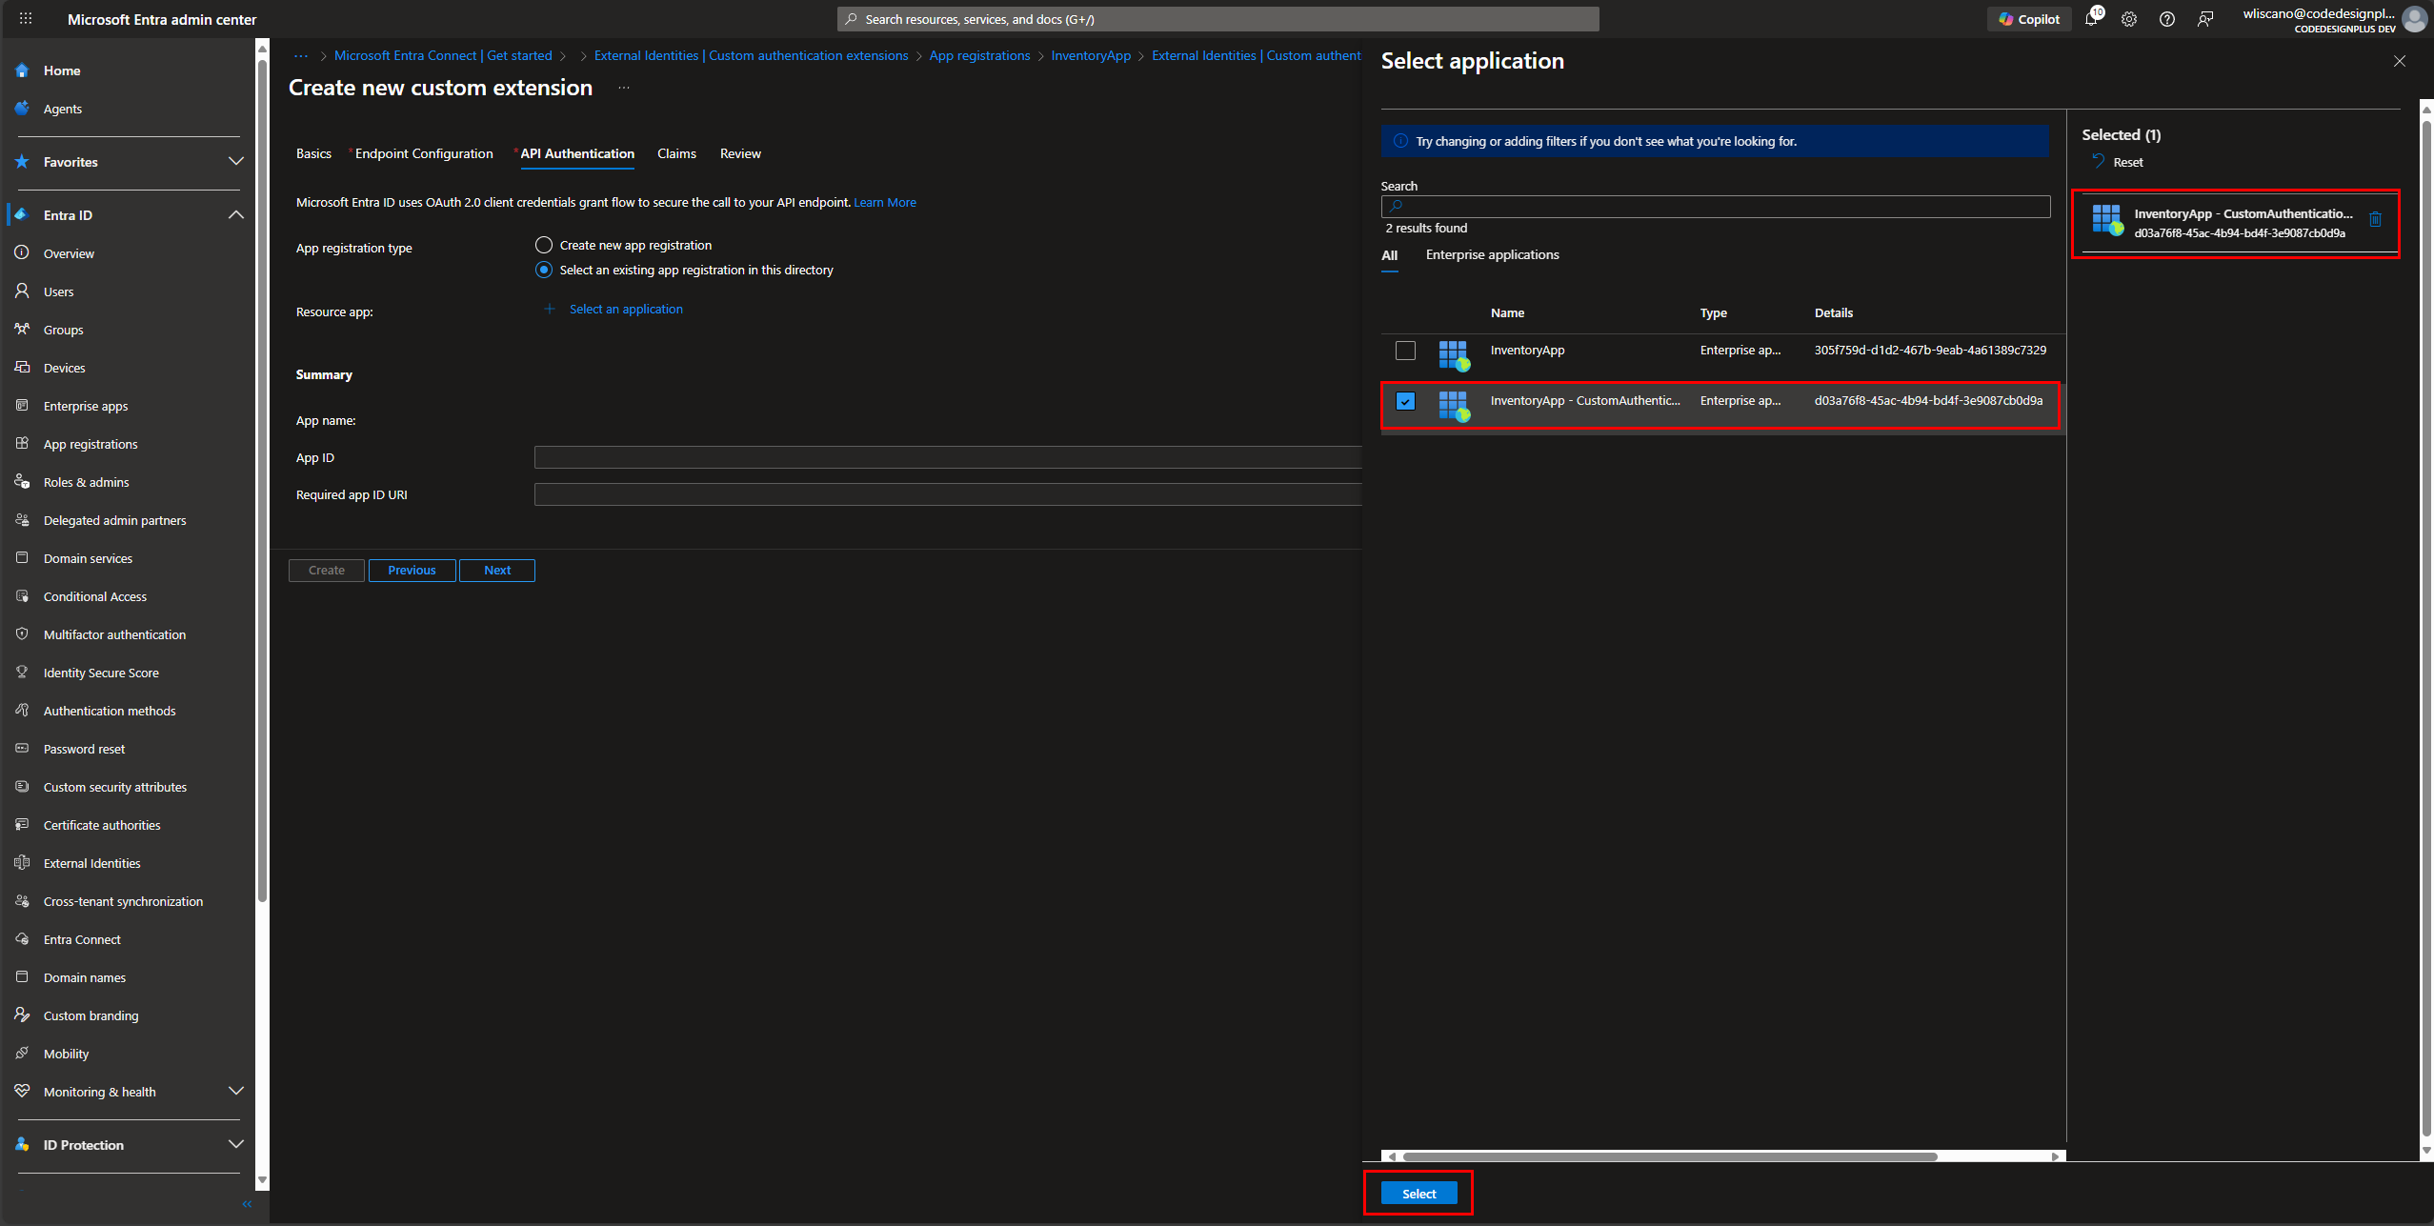Select existing app registration radio option
2434x1226 pixels.
(544, 270)
